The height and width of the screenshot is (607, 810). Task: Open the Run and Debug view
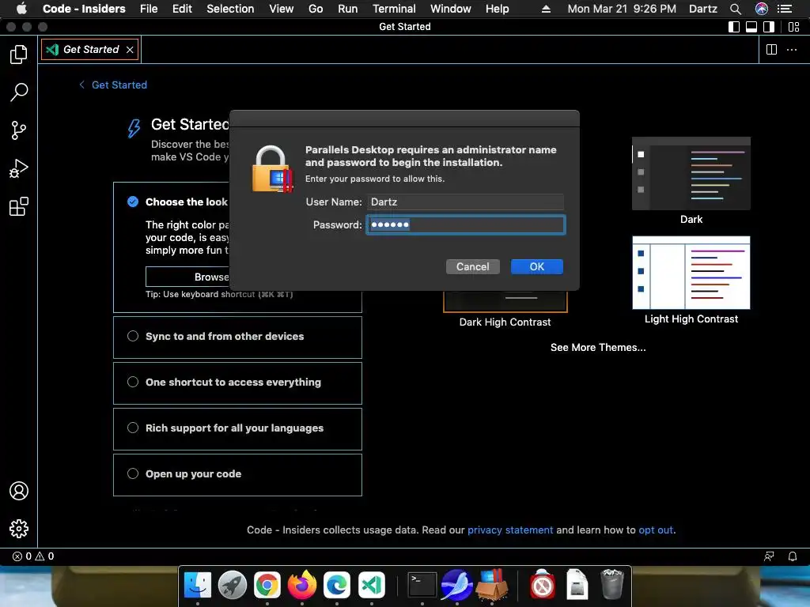(19, 168)
